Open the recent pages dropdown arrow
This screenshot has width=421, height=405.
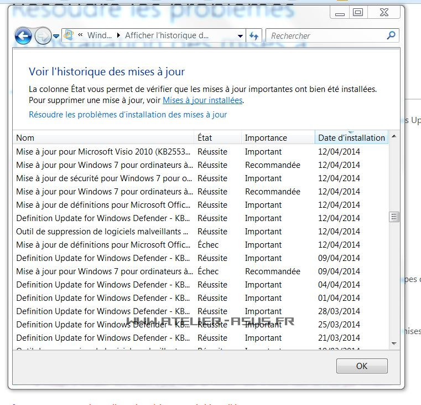click(x=56, y=37)
